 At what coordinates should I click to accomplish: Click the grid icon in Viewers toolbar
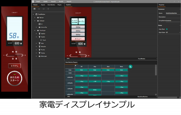[x=43, y=9]
